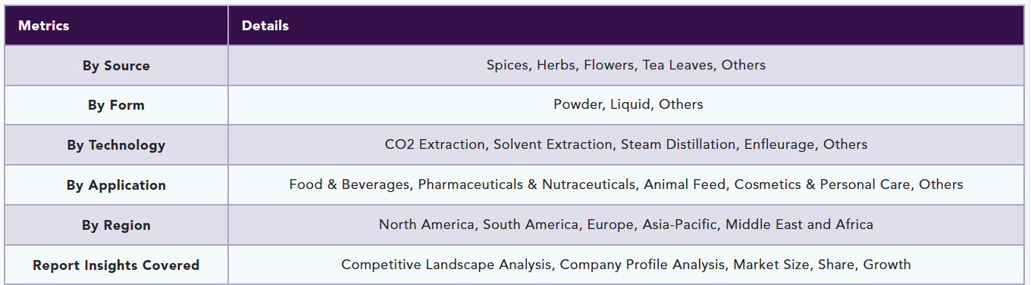Click the Cosmetics & Personal Care text

(823, 184)
